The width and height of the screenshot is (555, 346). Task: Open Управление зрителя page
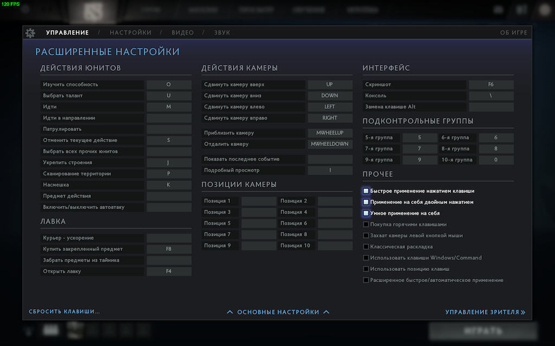point(485,312)
